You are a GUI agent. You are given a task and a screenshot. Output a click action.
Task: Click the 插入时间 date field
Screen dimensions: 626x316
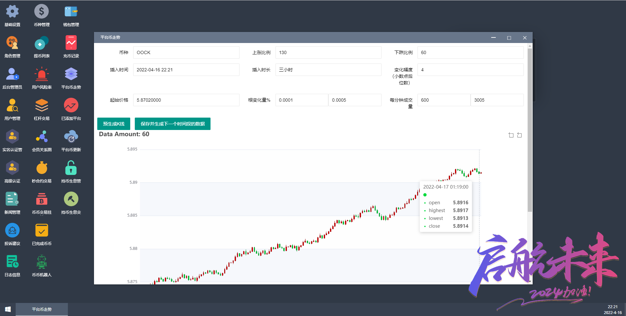pyautogui.click(x=186, y=70)
